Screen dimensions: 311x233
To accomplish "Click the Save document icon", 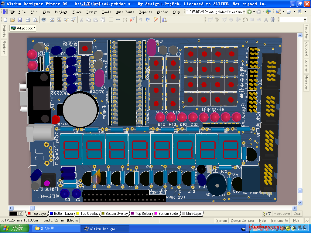I will pyautogui.click(x=20, y=20).
